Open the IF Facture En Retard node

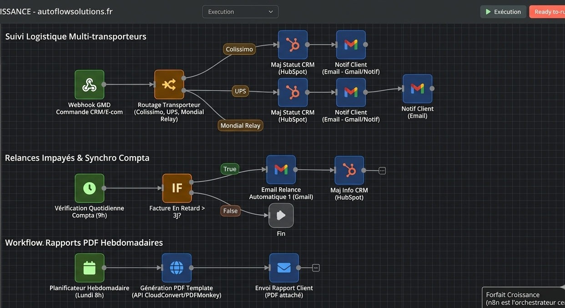click(x=177, y=188)
